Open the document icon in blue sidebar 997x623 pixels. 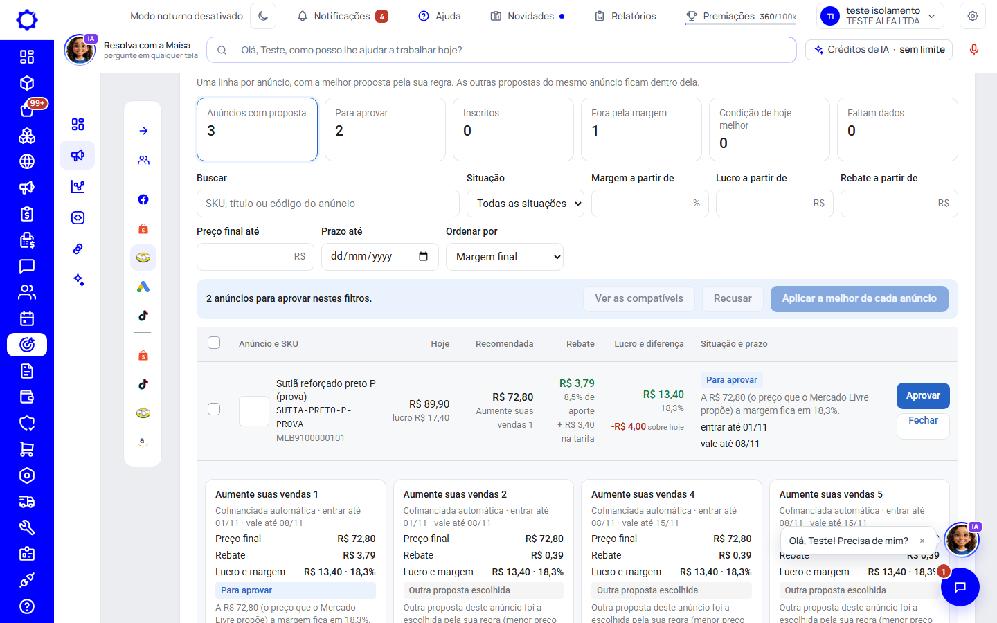27,371
